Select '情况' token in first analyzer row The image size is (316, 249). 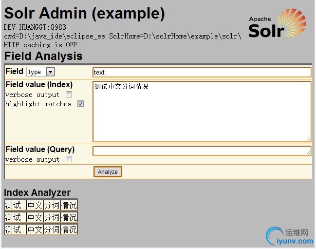[x=69, y=205]
